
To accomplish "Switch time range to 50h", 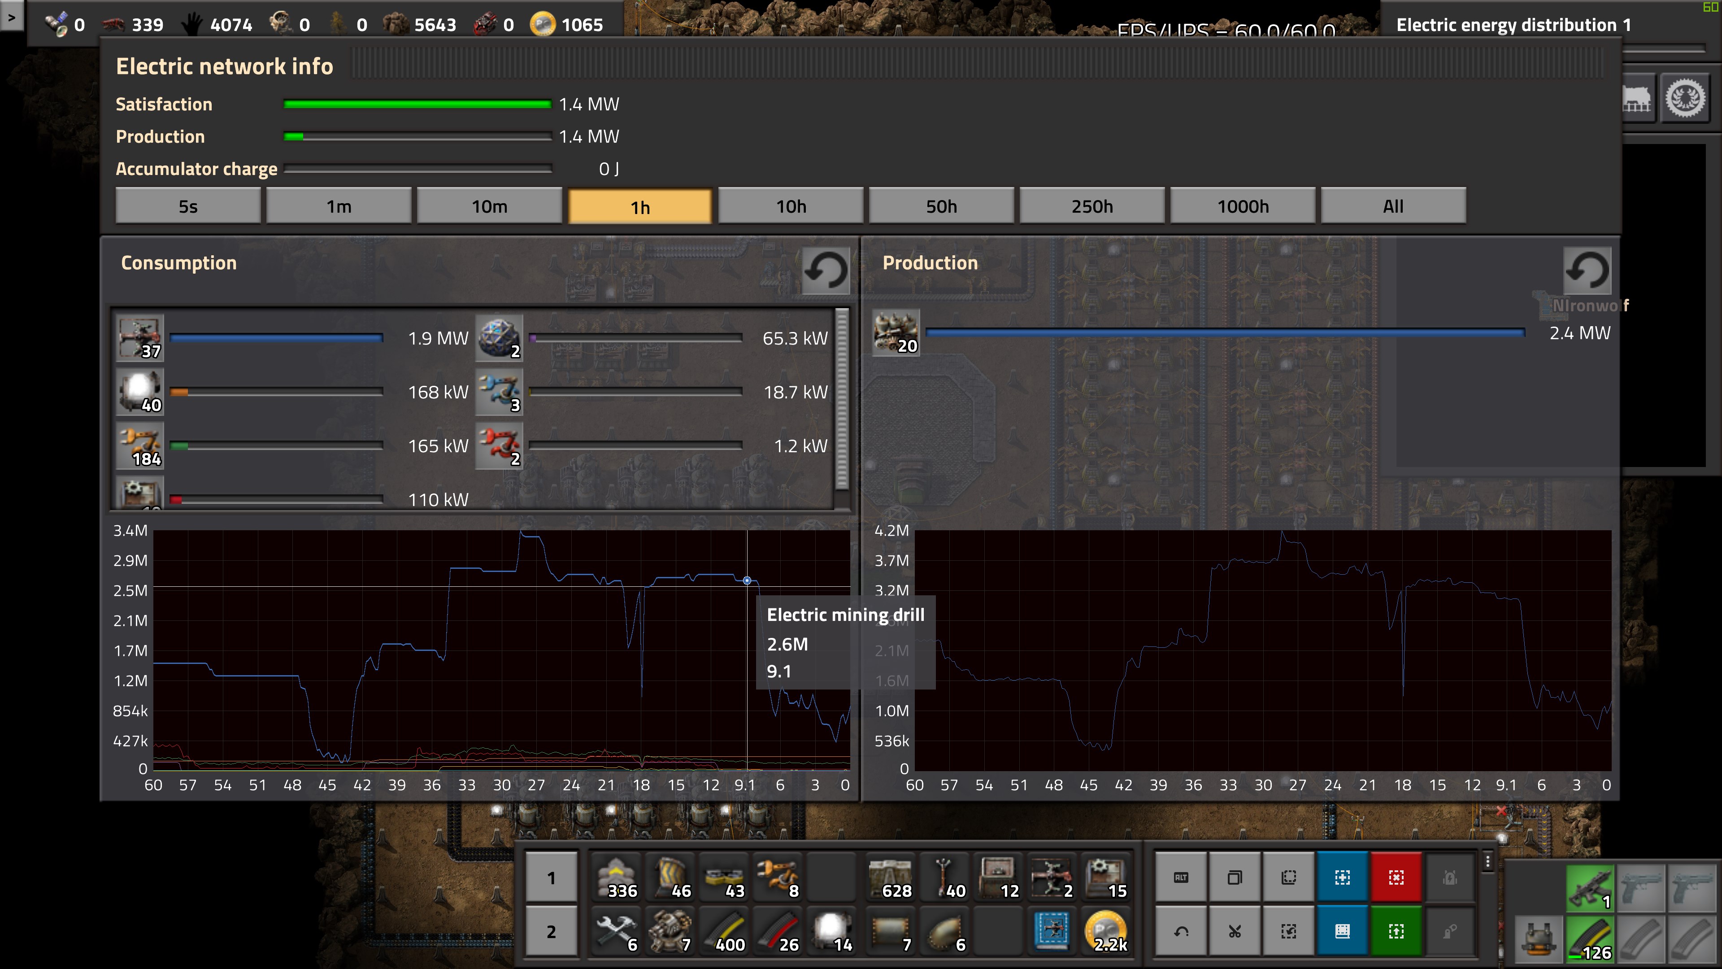I will (941, 206).
